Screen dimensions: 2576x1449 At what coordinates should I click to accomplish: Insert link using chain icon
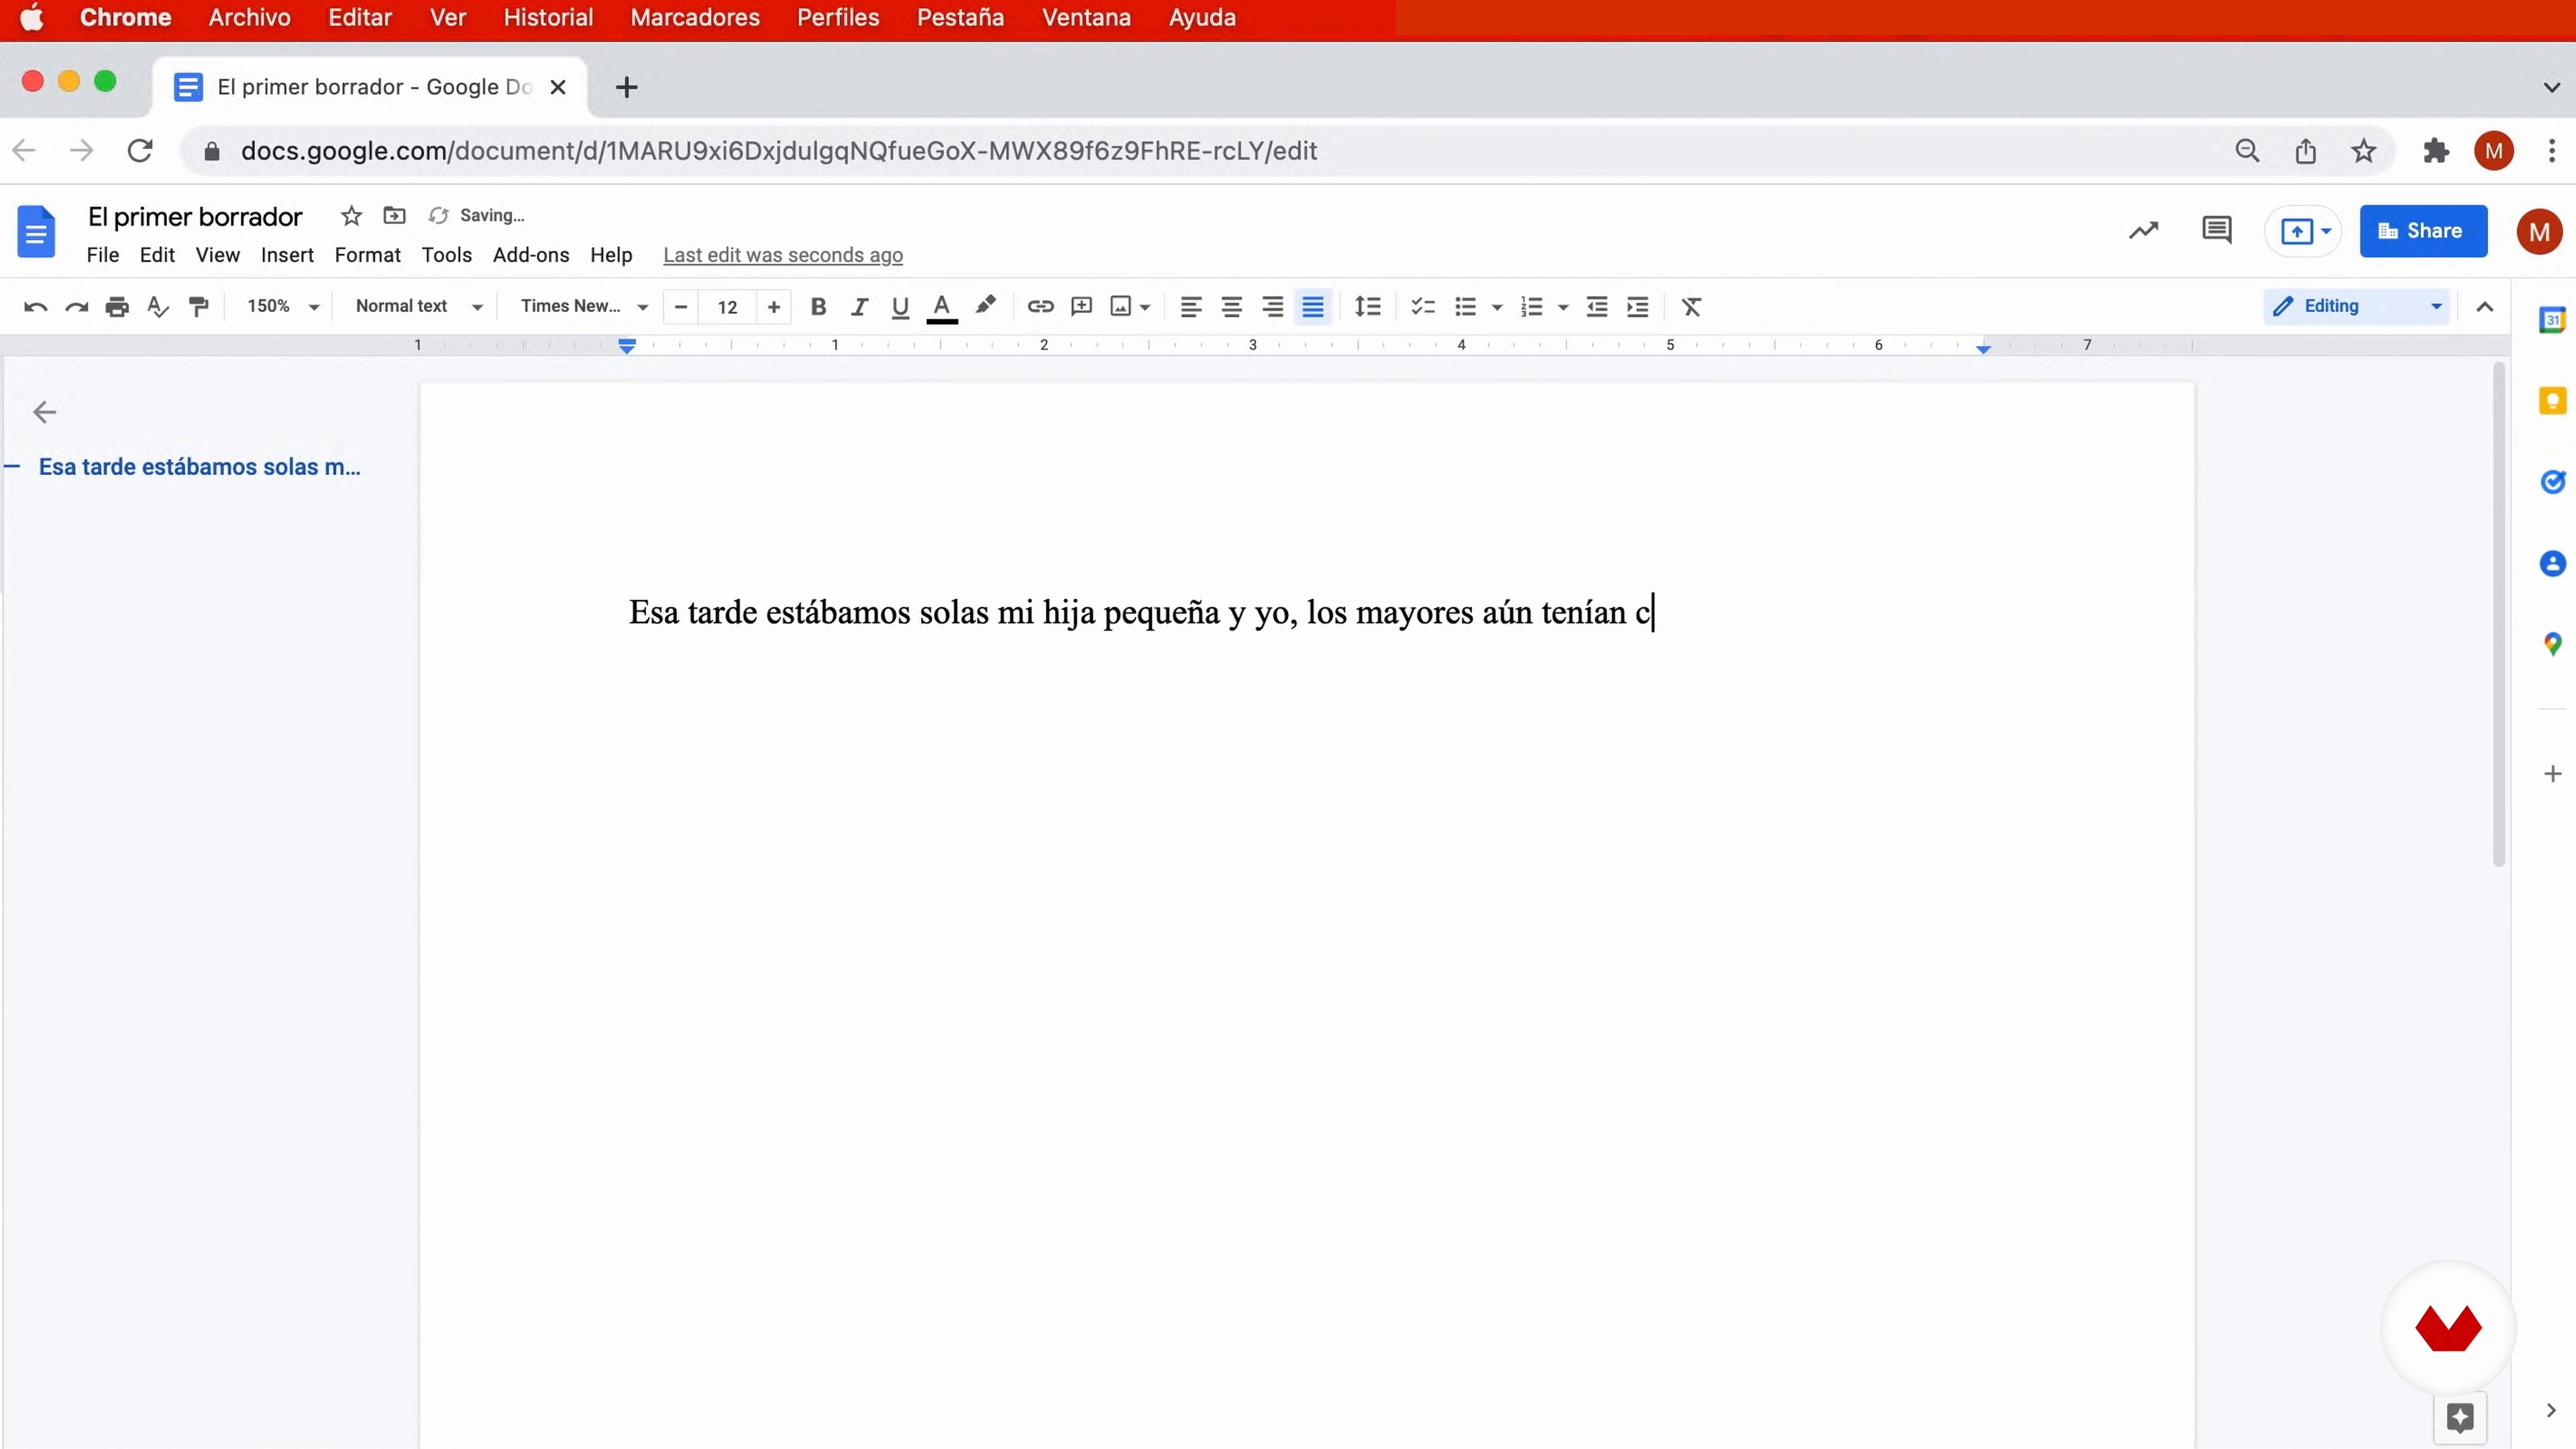click(1040, 307)
